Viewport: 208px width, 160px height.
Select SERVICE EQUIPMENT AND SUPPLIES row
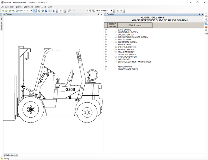pos(135,62)
